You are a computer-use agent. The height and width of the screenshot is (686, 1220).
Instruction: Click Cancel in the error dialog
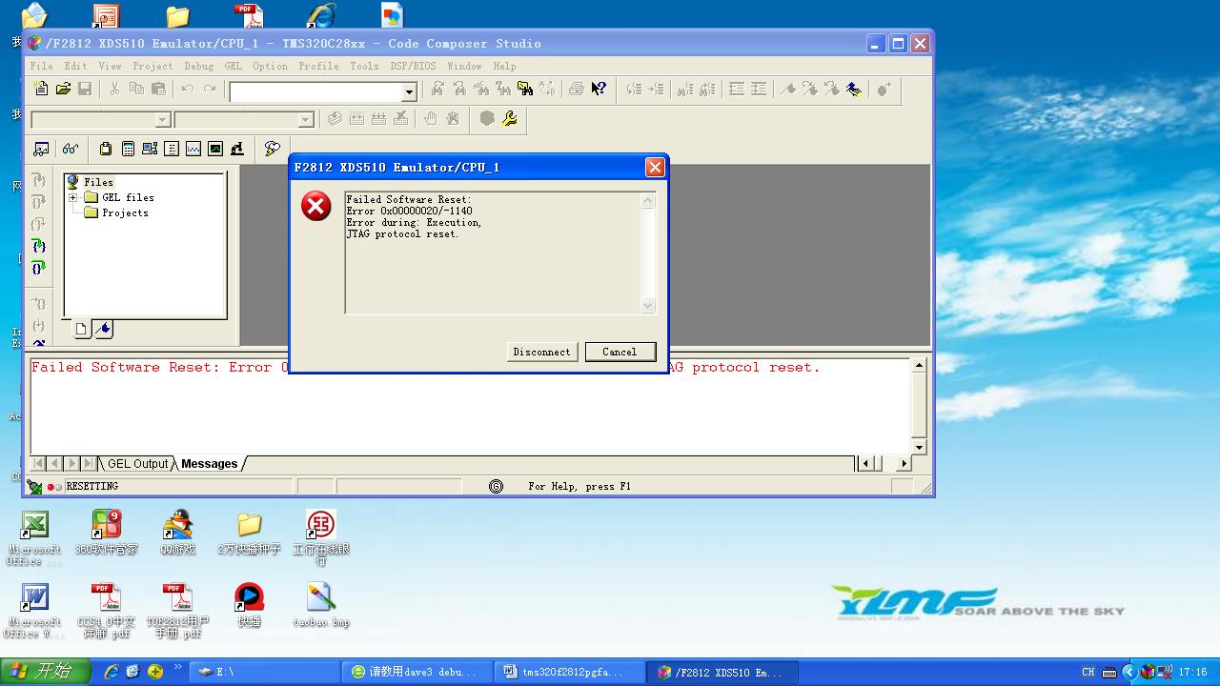tap(620, 352)
